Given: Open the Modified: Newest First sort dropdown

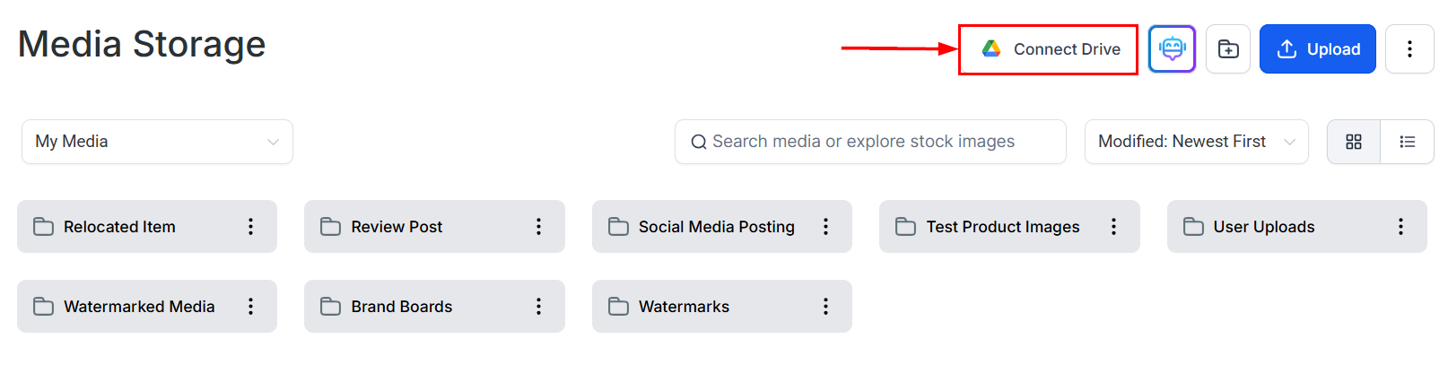Looking at the screenshot, I should pos(1196,142).
